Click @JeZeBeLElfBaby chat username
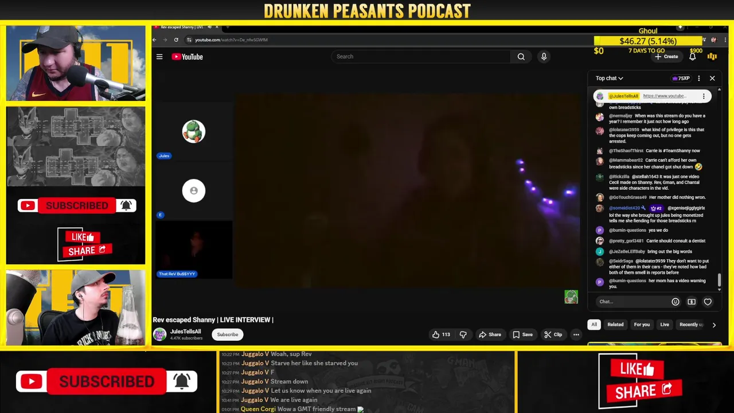734x413 pixels. point(627,251)
